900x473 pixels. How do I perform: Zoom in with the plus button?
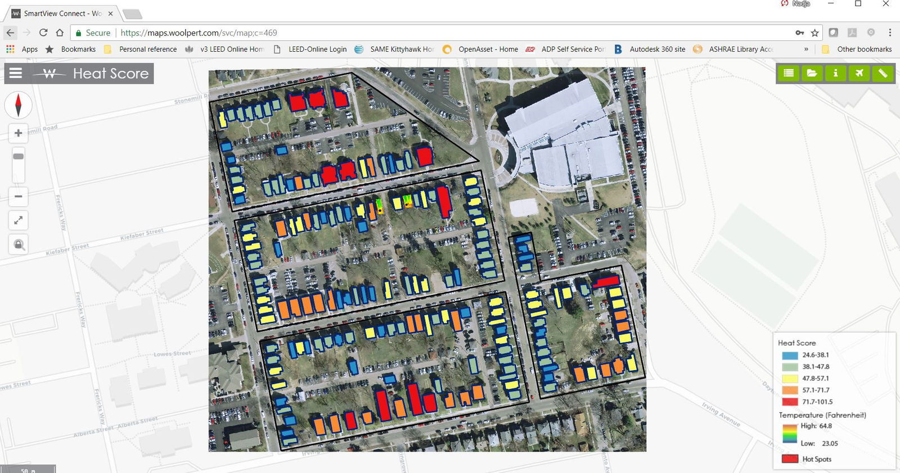[19, 133]
